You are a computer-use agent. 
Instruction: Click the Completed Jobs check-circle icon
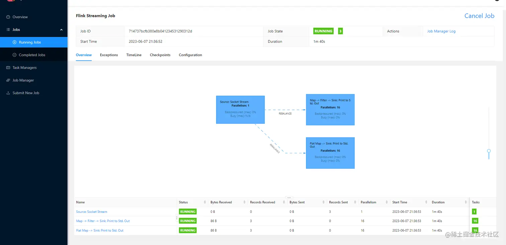coord(14,55)
